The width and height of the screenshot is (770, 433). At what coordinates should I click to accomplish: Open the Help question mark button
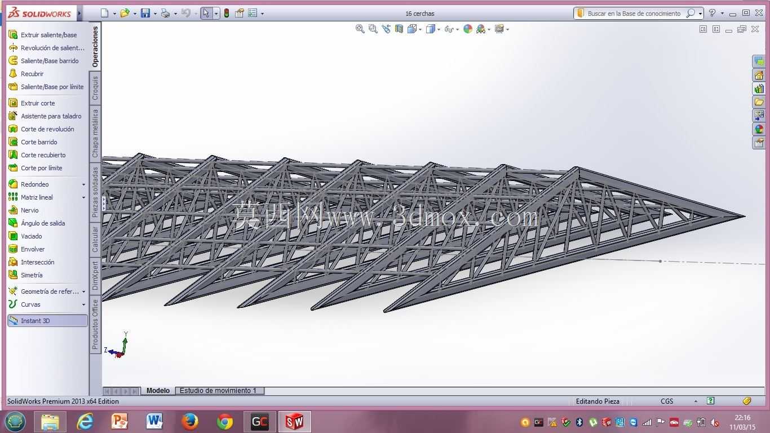tap(712, 13)
